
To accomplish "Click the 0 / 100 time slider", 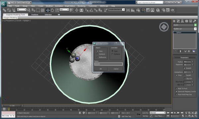I will pyautogui.click(x=12, y=105).
